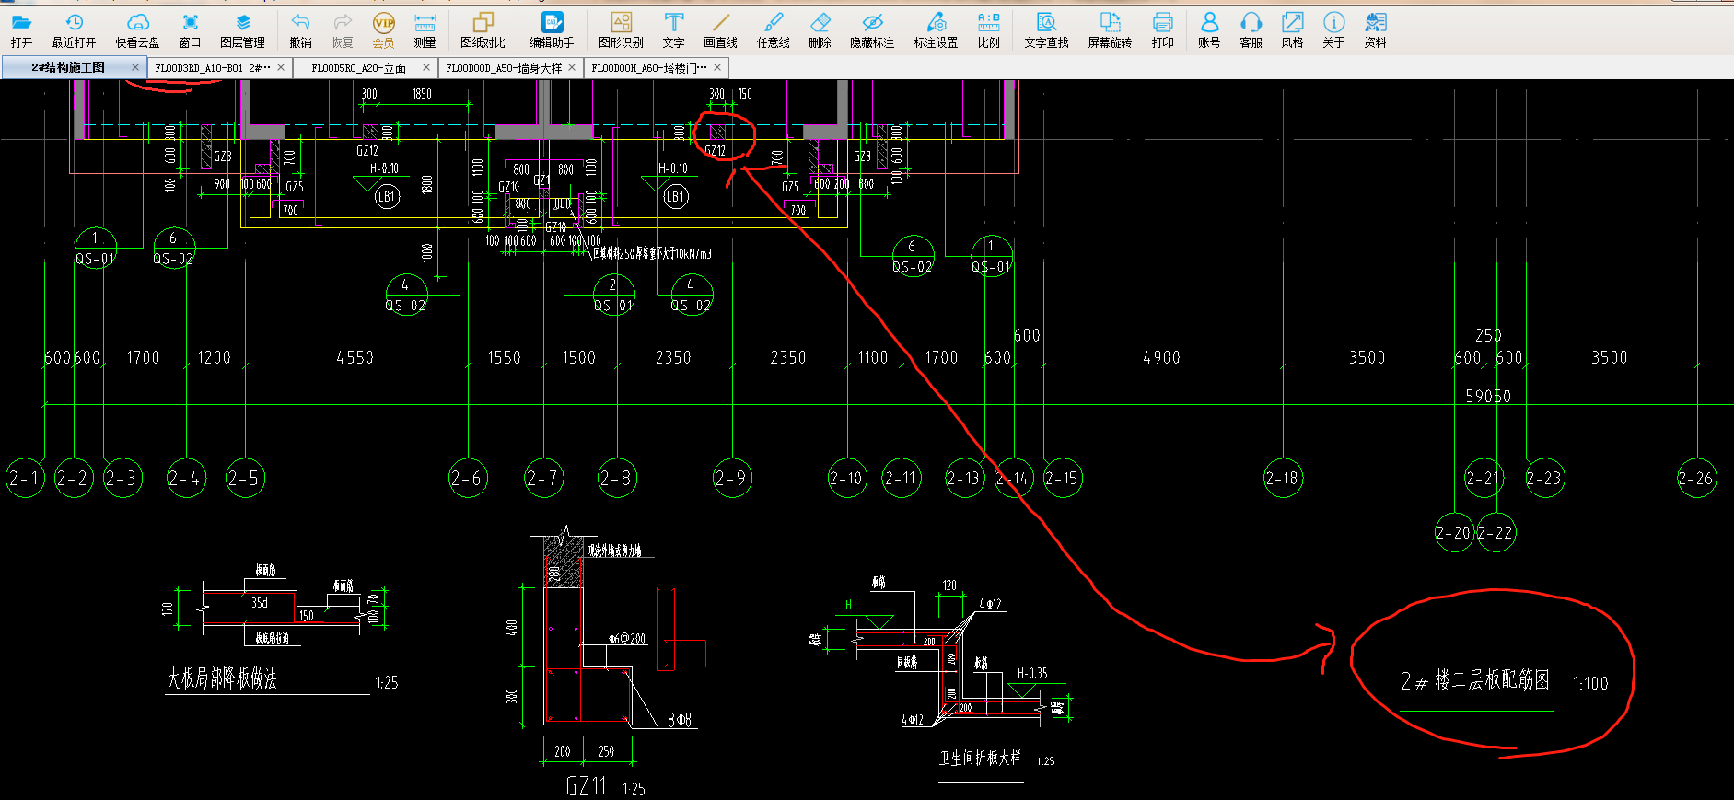The width and height of the screenshot is (1734, 800).
Task: Open 快看云盘 cloud drive
Action: pyautogui.click(x=137, y=29)
